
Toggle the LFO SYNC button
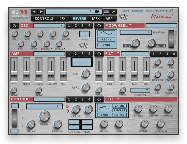tap(104, 115)
